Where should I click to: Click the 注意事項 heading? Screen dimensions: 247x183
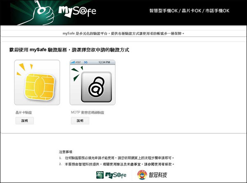(x=66, y=152)
